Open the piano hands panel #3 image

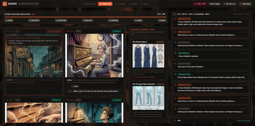click(x=34, y=113)
